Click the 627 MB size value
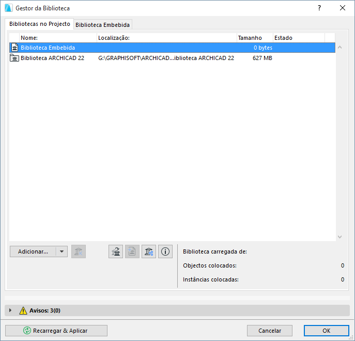The width and height of the screenshot is (355, 341). 263,58
